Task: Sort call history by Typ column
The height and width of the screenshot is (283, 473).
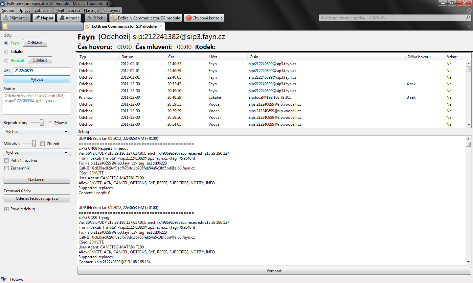Action: tap(98, 57)
